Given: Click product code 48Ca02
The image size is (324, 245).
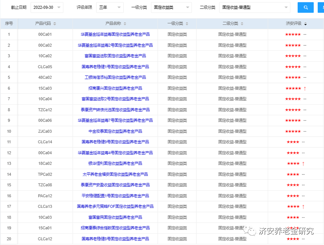Looking at the screenshot, I should click(x=45, y=77).
